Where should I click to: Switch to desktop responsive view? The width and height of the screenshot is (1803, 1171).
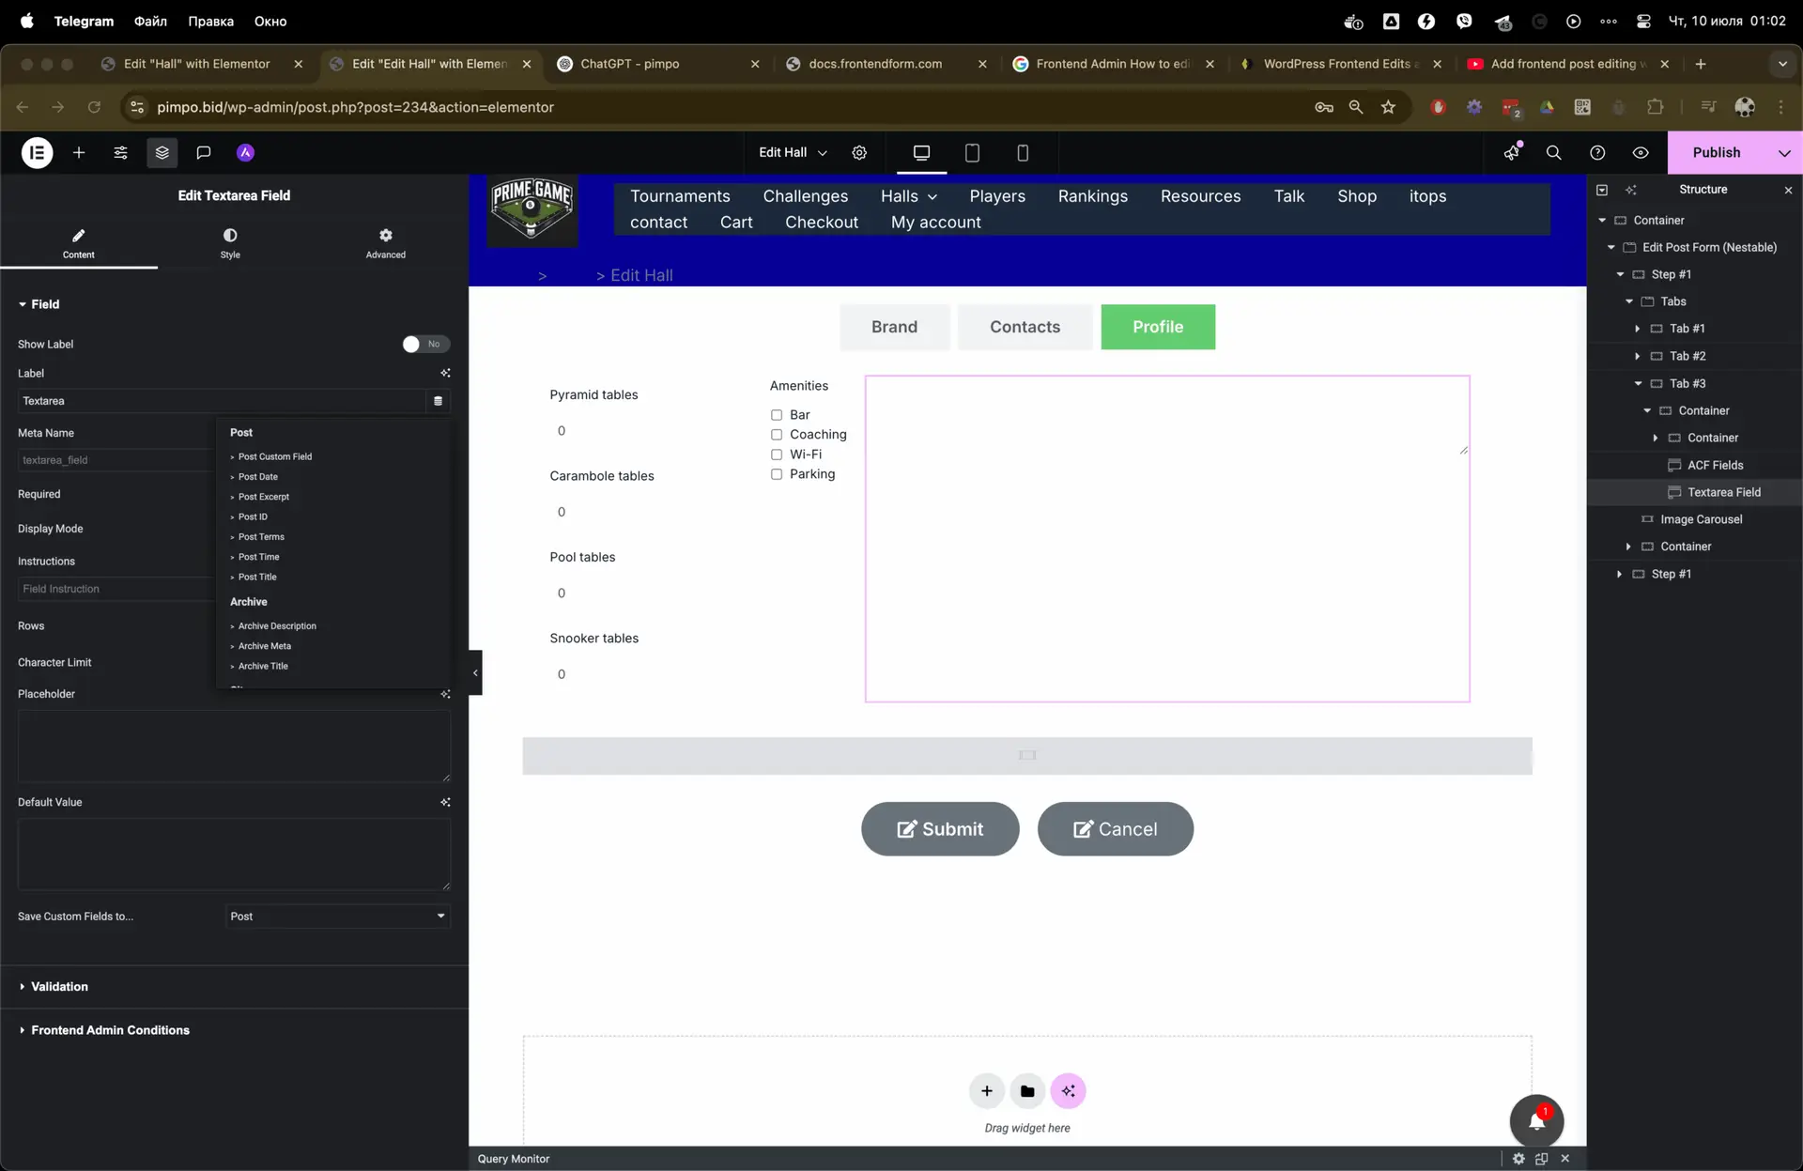(921, 152)
